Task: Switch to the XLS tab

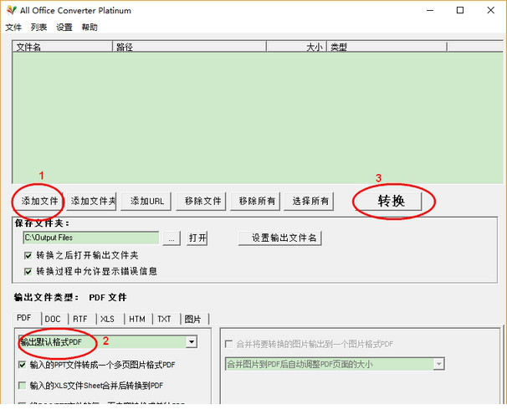Action: pos(110,319)
